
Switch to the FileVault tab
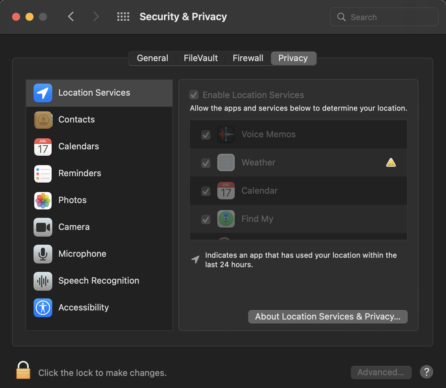pyautogui.click(x=201, y=58)
